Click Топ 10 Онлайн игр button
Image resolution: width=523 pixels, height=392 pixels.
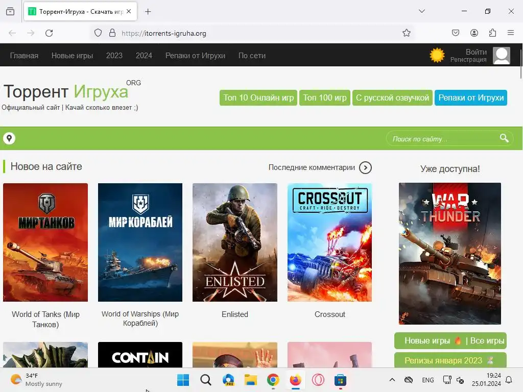pos(258,97)
